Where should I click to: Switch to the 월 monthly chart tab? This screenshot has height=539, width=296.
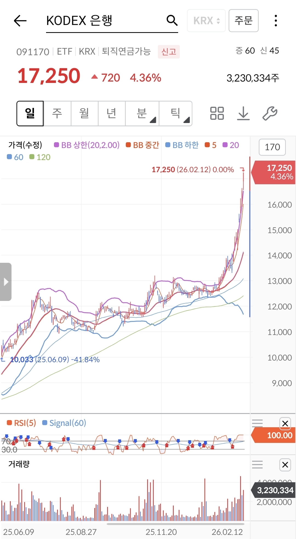[x=84, y=113]
